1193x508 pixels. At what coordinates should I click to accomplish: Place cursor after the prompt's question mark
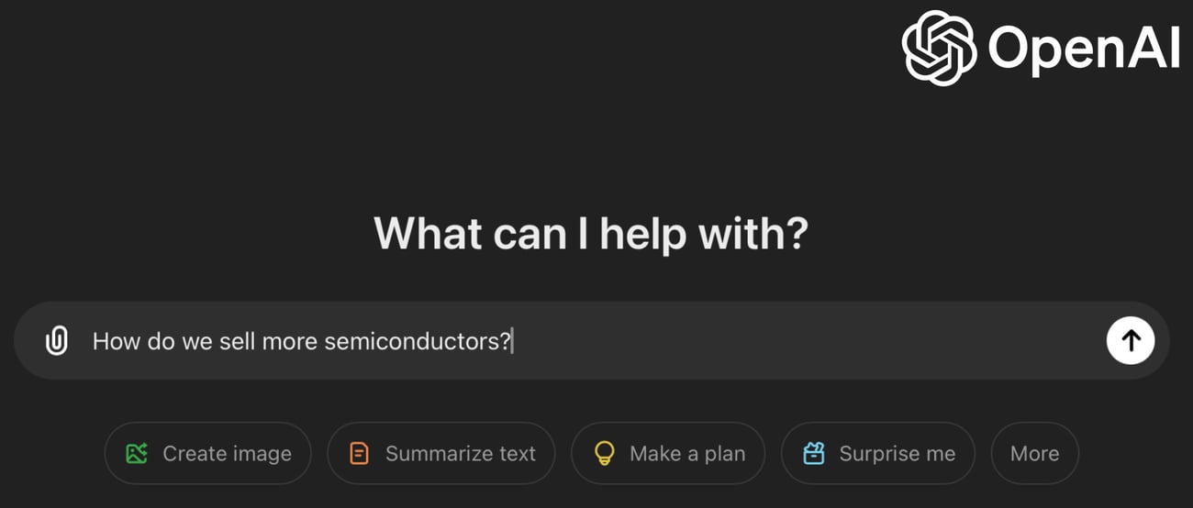pyautogui.click(x=513, y=342)
